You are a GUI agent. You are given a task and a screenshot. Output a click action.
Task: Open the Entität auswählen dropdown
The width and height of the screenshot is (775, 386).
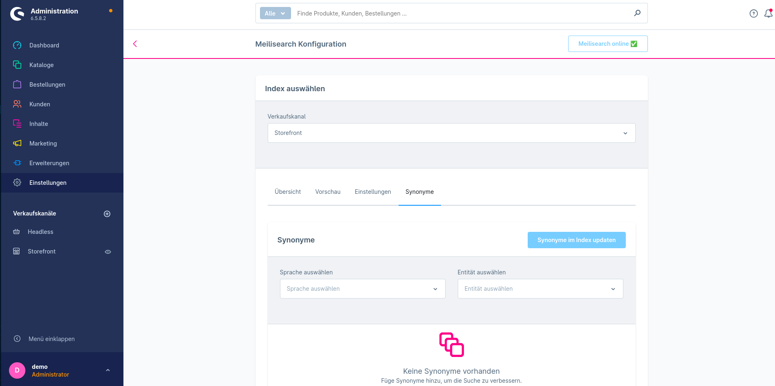click(x=540, y=289)
